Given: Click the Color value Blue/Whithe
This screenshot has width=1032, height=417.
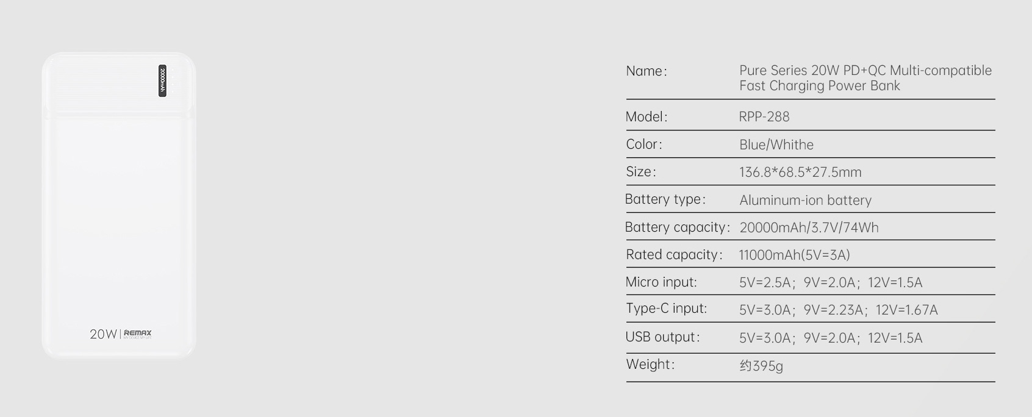Looking at the screenshot, I should 776,144.
